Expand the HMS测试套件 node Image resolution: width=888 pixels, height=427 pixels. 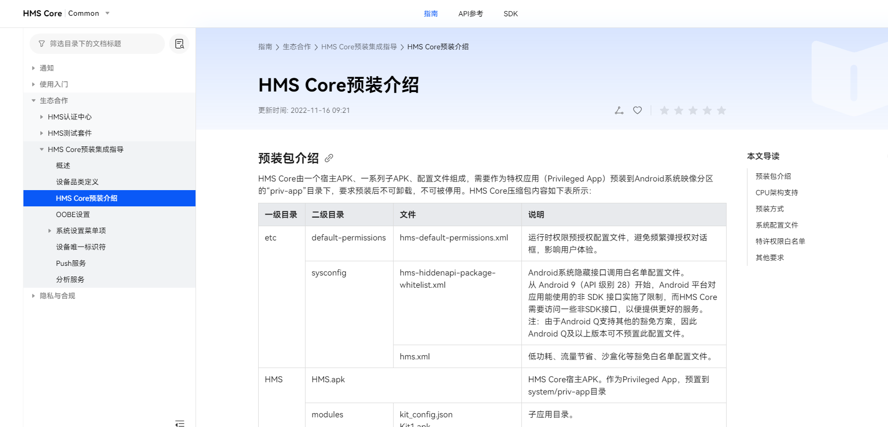point(42,133)
